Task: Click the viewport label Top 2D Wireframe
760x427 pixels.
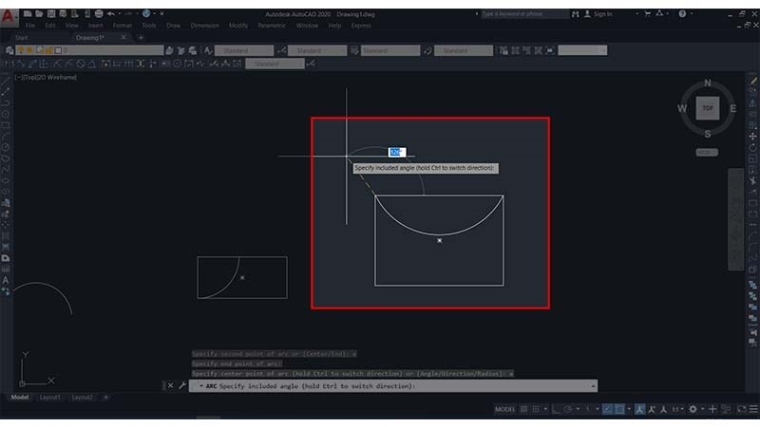Action: click(x=46, y=78)
